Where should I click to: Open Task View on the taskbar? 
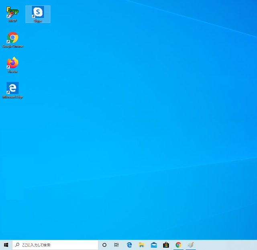pos(116,245)
